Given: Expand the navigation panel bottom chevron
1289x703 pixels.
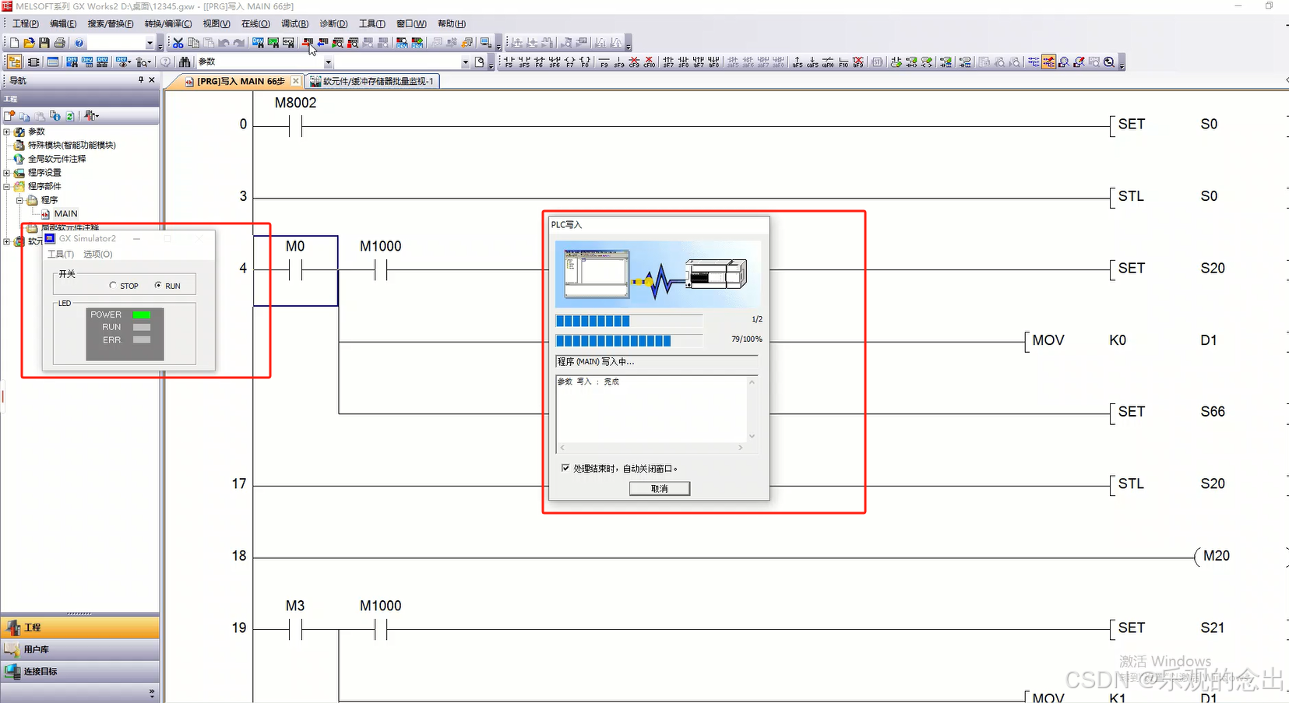Looking at the screenshot, I should pos(151,692).
